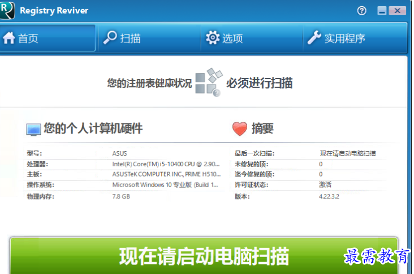
Task: Minimize the Registry Reviver window
Action: tap(382, 11)
